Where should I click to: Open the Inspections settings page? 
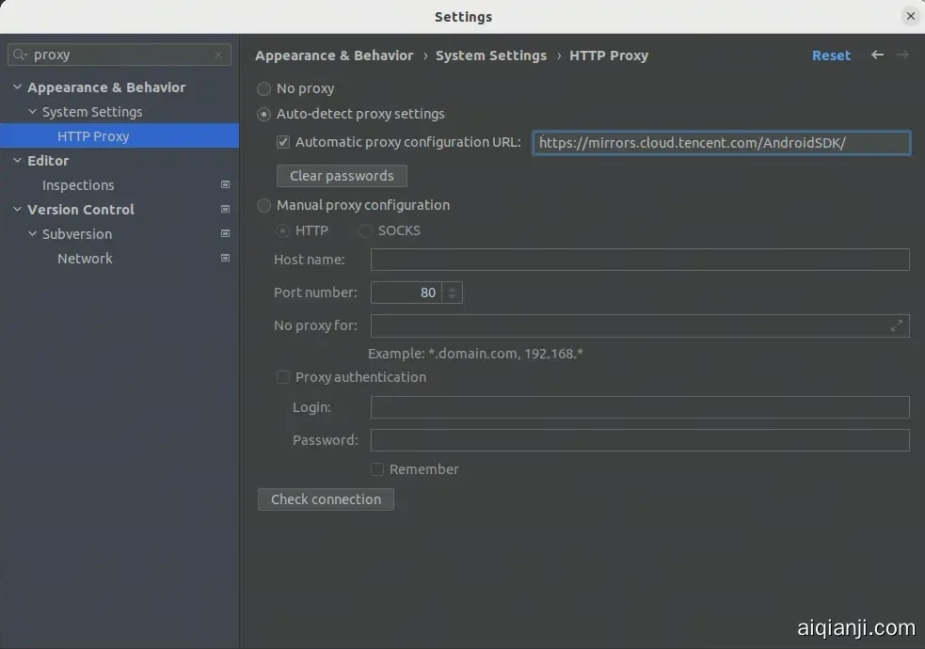pyautogui.click(x=78, y=185)
